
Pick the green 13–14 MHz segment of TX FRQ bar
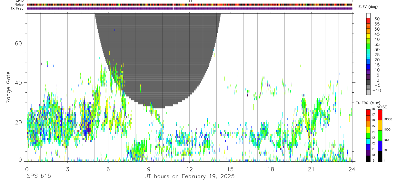(368, 135)
